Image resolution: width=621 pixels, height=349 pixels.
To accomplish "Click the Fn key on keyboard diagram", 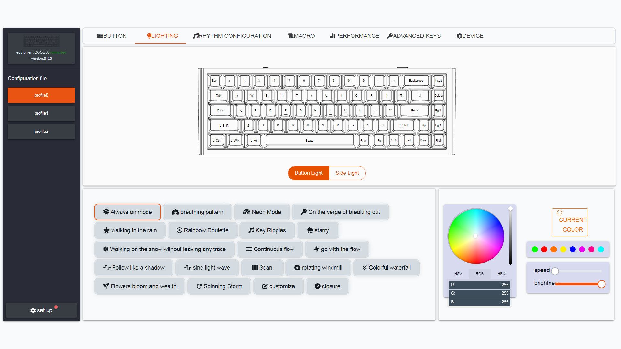I will 379,141.
